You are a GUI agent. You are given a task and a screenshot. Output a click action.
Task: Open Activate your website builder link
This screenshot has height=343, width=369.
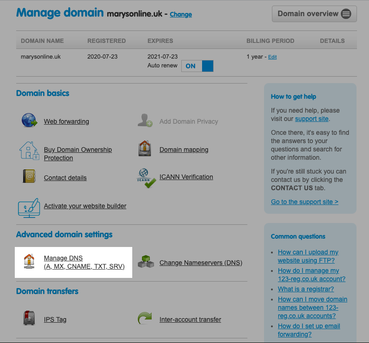tap(85, 206)
